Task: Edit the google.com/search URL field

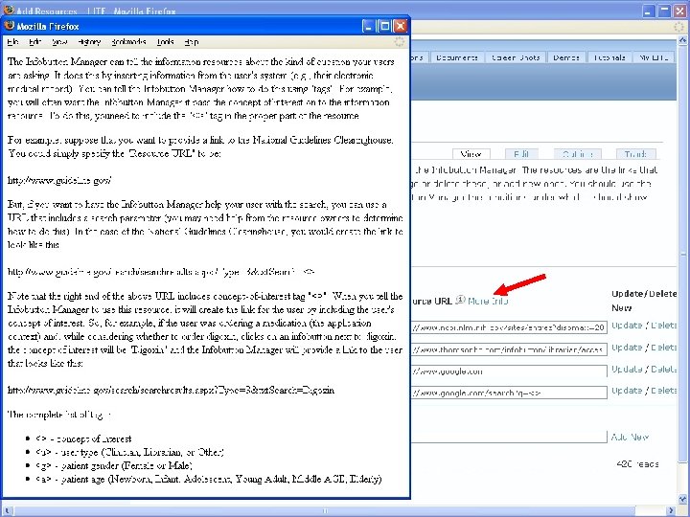Action: (x=509, y=393)
